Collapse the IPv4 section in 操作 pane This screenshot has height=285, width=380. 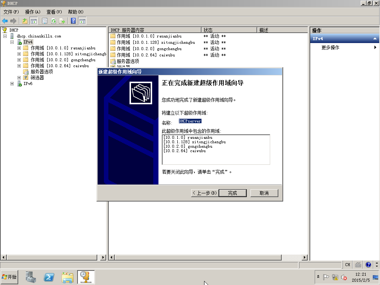[x=375, y=39]
